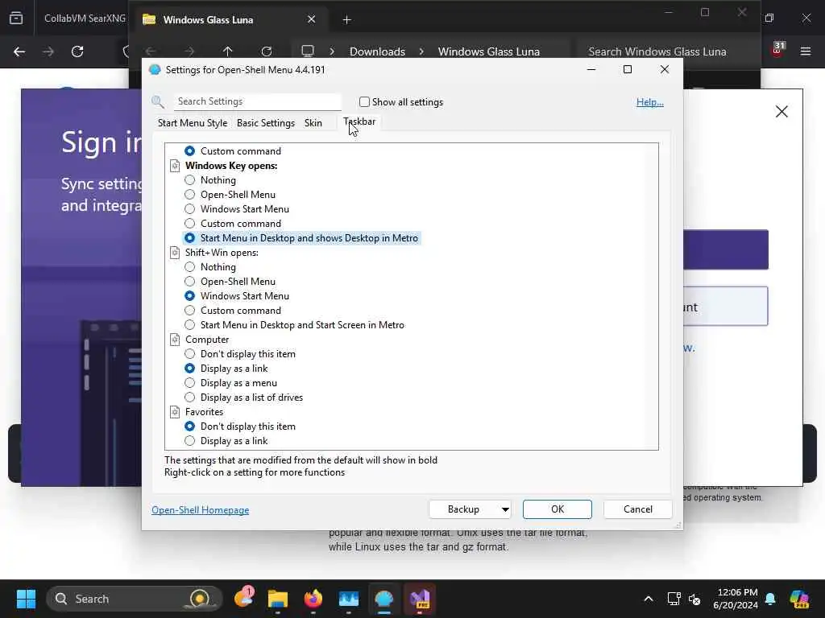Click the OK button

(558, 509)
